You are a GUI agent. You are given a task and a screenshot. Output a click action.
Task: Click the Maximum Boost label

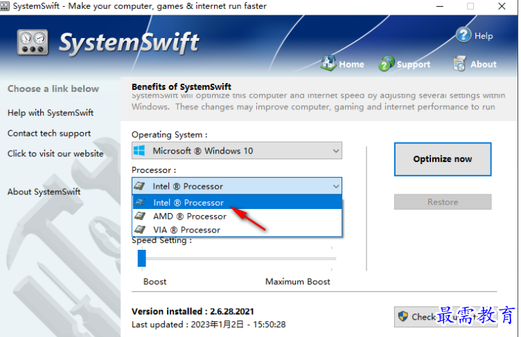tap(298, 282)
